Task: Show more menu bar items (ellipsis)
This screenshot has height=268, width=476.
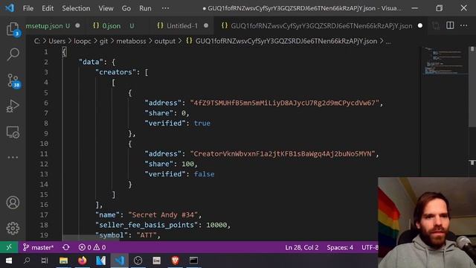Action: coord(165,8)
